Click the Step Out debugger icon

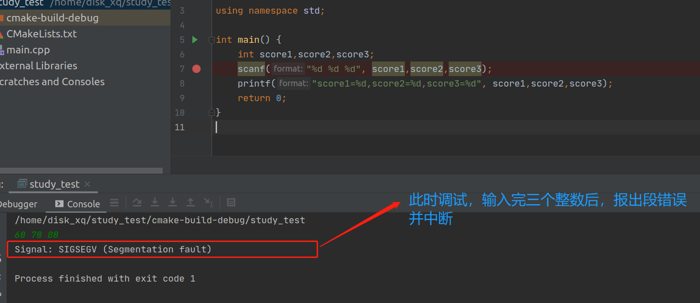point(191,202)
